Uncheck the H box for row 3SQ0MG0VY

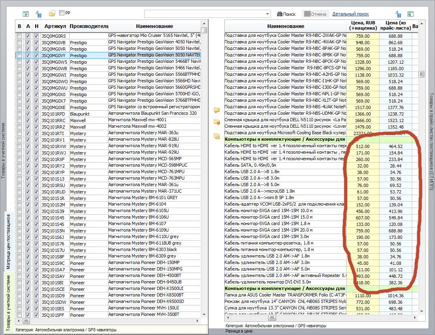pos(36,55)
